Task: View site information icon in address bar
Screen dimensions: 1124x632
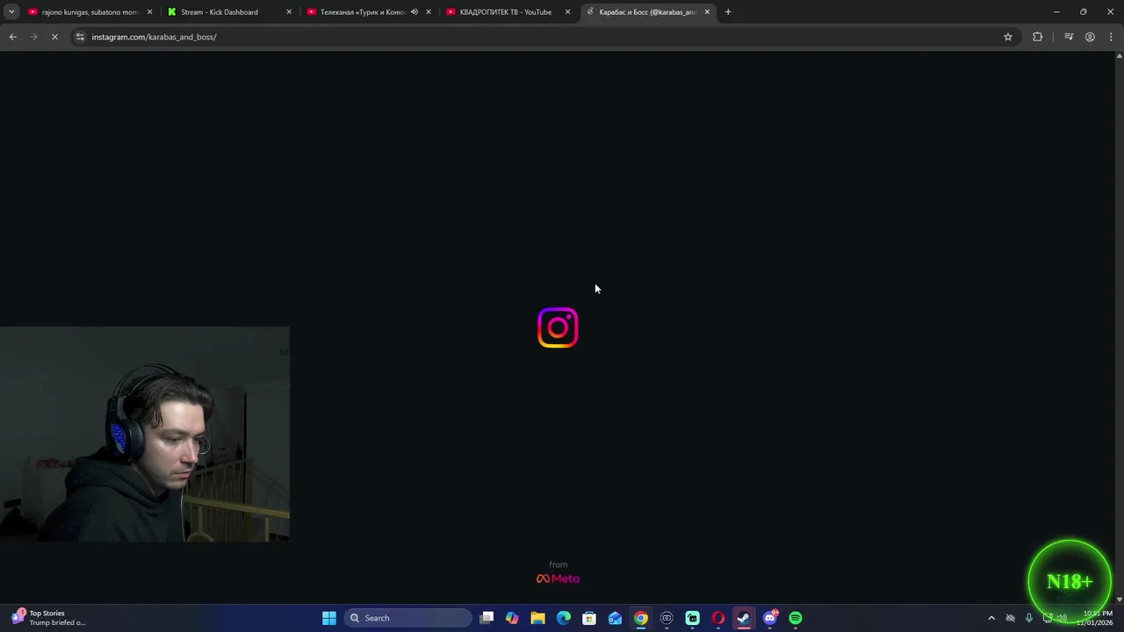Action: pyautogui.click(x=80, y=37)
